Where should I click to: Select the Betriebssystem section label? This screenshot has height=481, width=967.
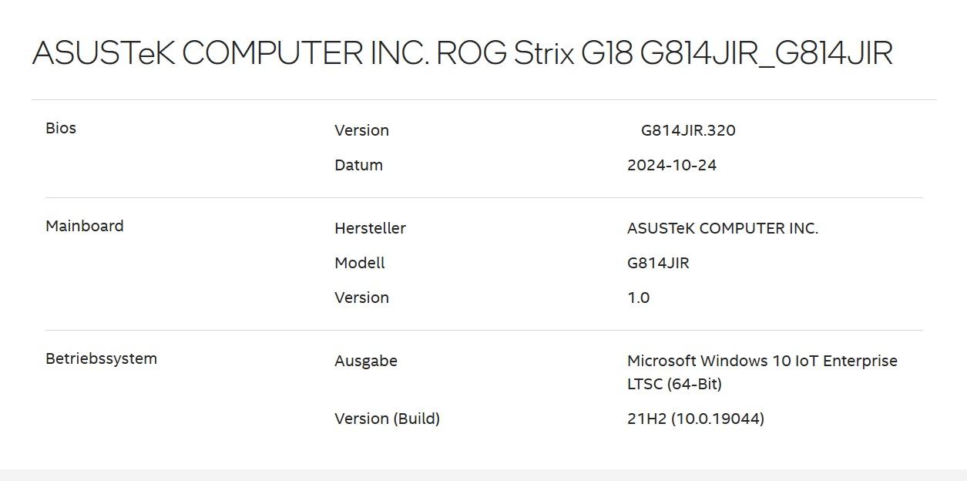tap(101, 358)
